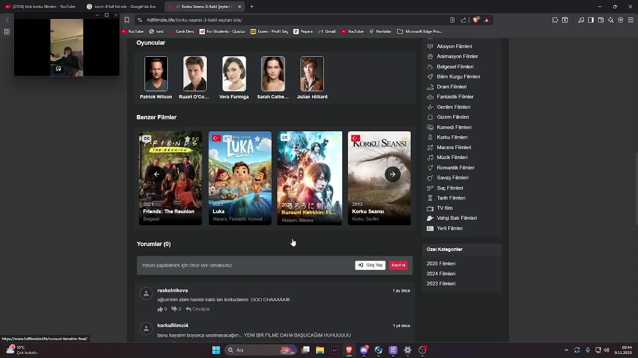Select the Korku Seansı 3 tab
The width and height of the screenshot is (638, 358).
pyautogui.click(x=204, y=6)
